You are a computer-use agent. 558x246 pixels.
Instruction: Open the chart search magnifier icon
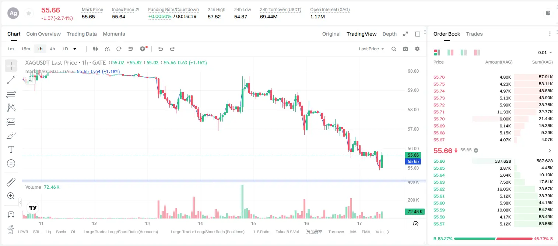click(394, 49)
